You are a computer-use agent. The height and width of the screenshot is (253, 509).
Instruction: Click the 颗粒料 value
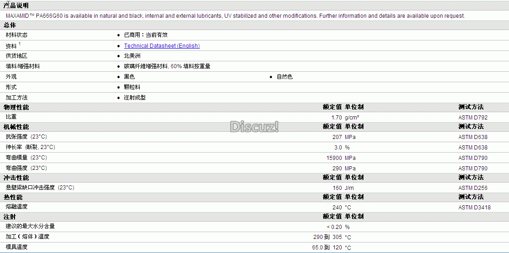pyautogui.click(x=132, y=87)
